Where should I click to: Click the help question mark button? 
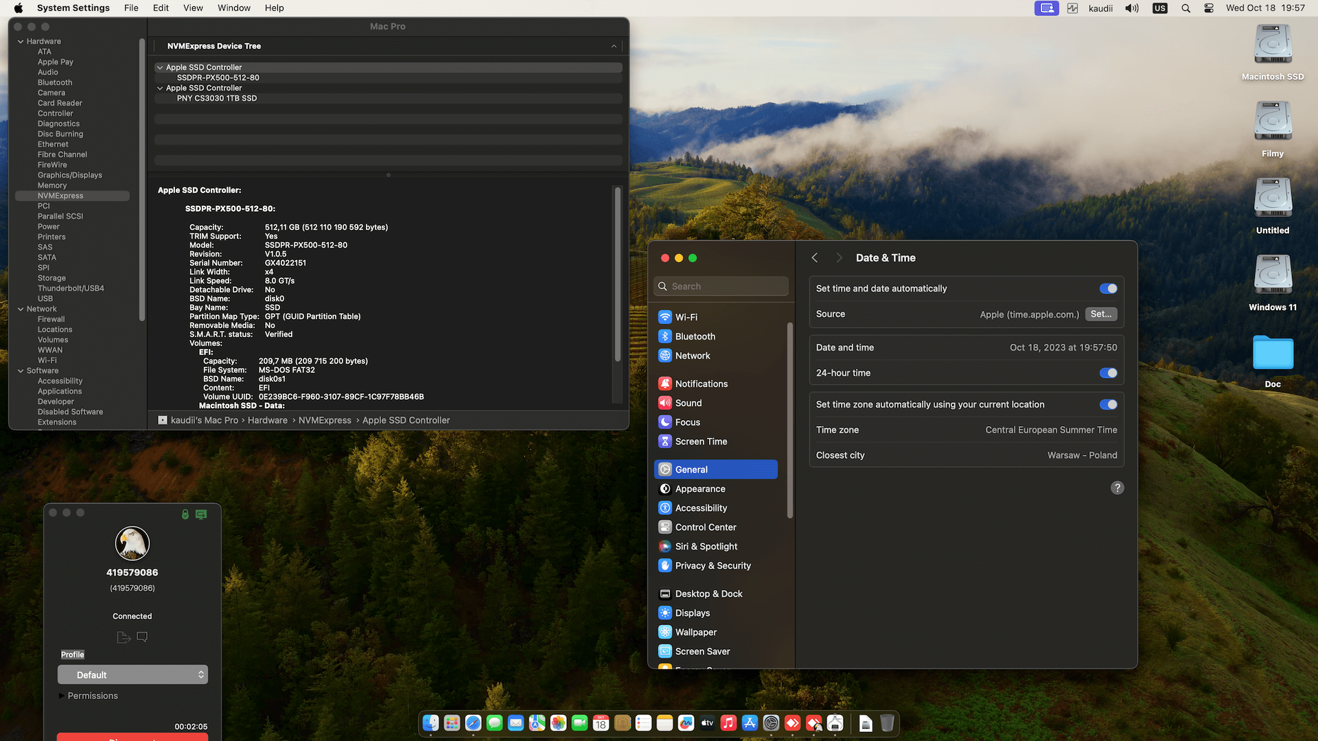click(x=1117, y=488)
